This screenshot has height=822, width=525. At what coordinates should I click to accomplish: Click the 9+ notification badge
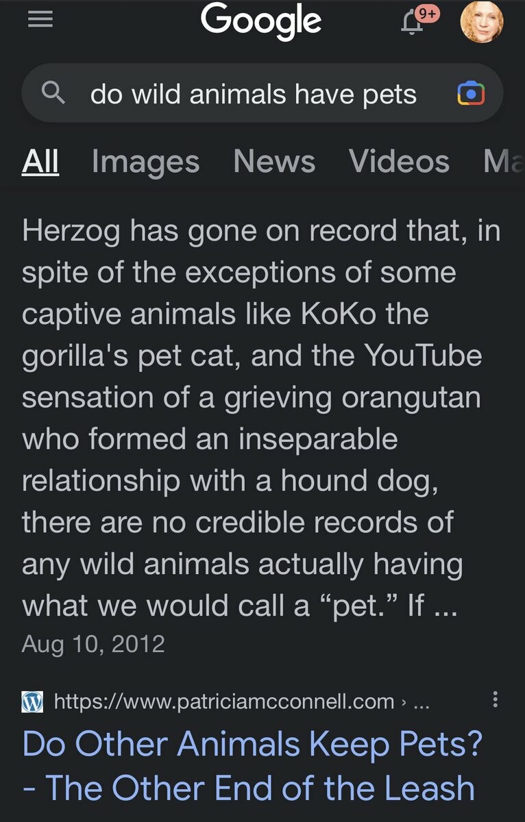pos(428,13)
